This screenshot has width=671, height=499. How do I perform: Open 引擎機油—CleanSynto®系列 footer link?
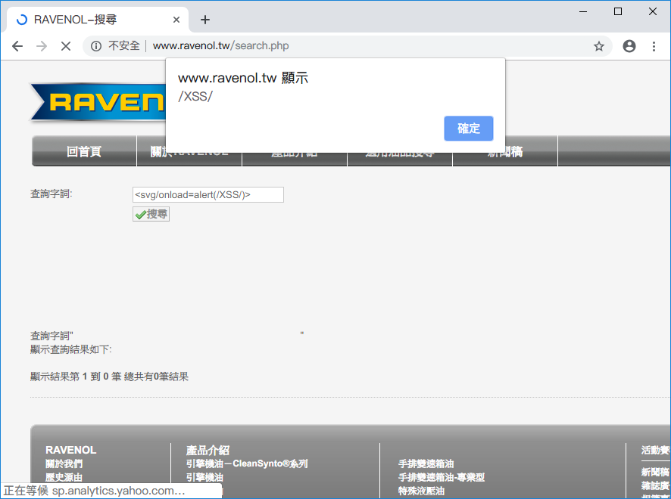click(247, 464)
